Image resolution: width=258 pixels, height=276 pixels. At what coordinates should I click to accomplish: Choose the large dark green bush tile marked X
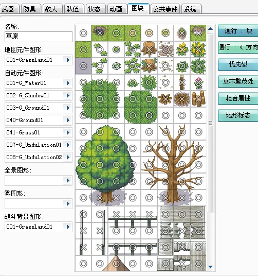click(198, 66)
